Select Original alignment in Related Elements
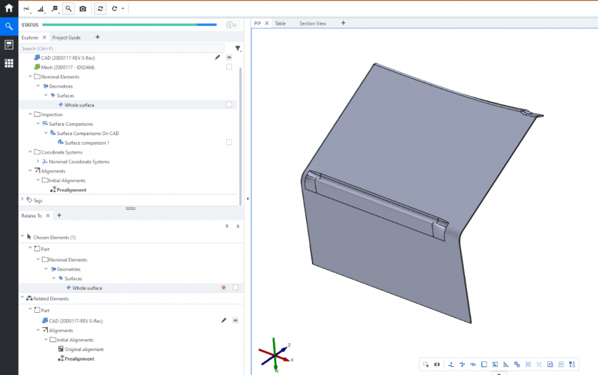The height and width of the screenshot is (375, 598). [84, 349]
